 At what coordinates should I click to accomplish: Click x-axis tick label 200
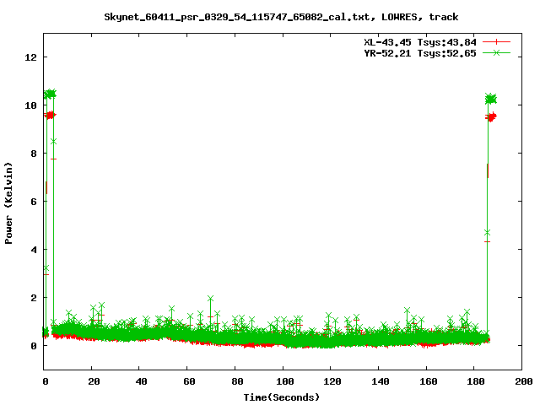pos(523,381)
